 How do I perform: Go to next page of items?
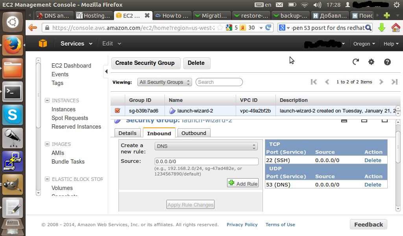click(x=381, y=82)
